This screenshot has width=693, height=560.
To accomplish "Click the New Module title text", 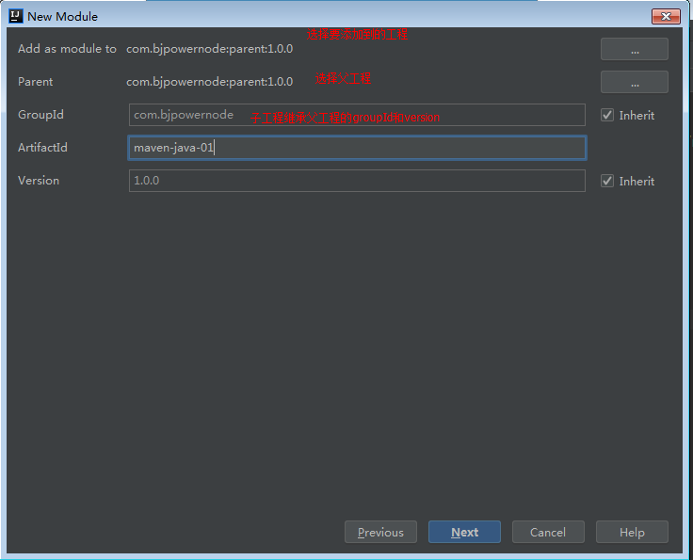I will tap(63, 16).
